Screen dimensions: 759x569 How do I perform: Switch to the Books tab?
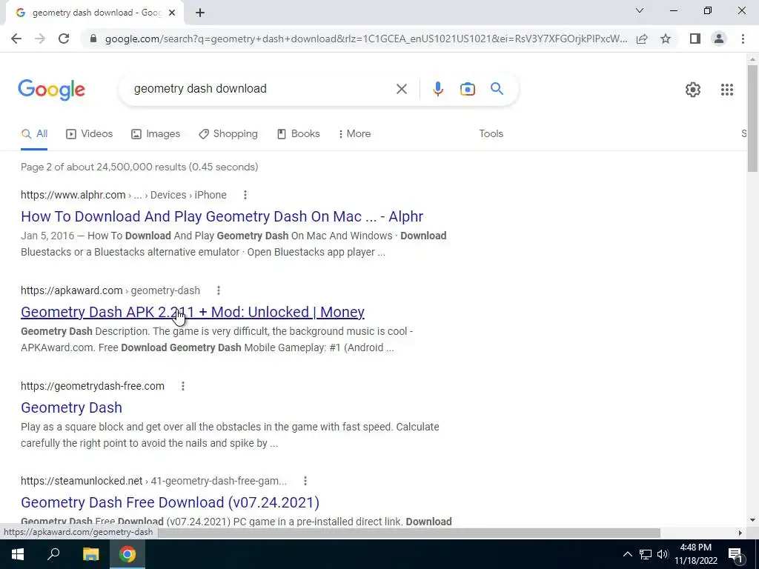[298, 134]
